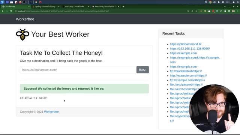Open the first https://example.com recent task
240x135 pixels.
pyautogui.click(x=183, y=53)
